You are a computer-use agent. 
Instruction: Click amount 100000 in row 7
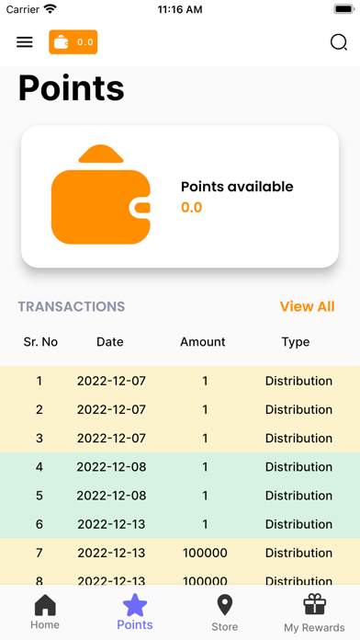point(205,553)
